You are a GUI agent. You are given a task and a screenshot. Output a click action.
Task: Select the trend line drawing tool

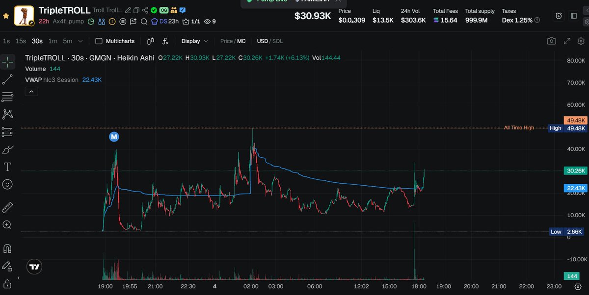7,79
